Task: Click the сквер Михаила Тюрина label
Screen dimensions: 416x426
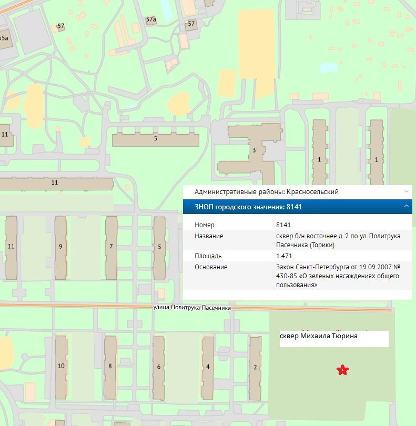Action: pos(319,336)
